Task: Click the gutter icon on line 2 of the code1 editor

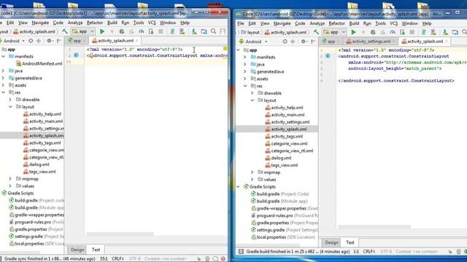Action: coord(76,55)
